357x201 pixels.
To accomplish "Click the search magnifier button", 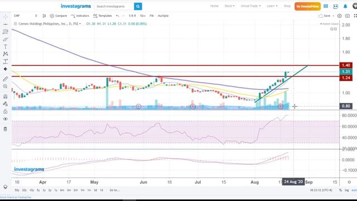I will [138, 6].
